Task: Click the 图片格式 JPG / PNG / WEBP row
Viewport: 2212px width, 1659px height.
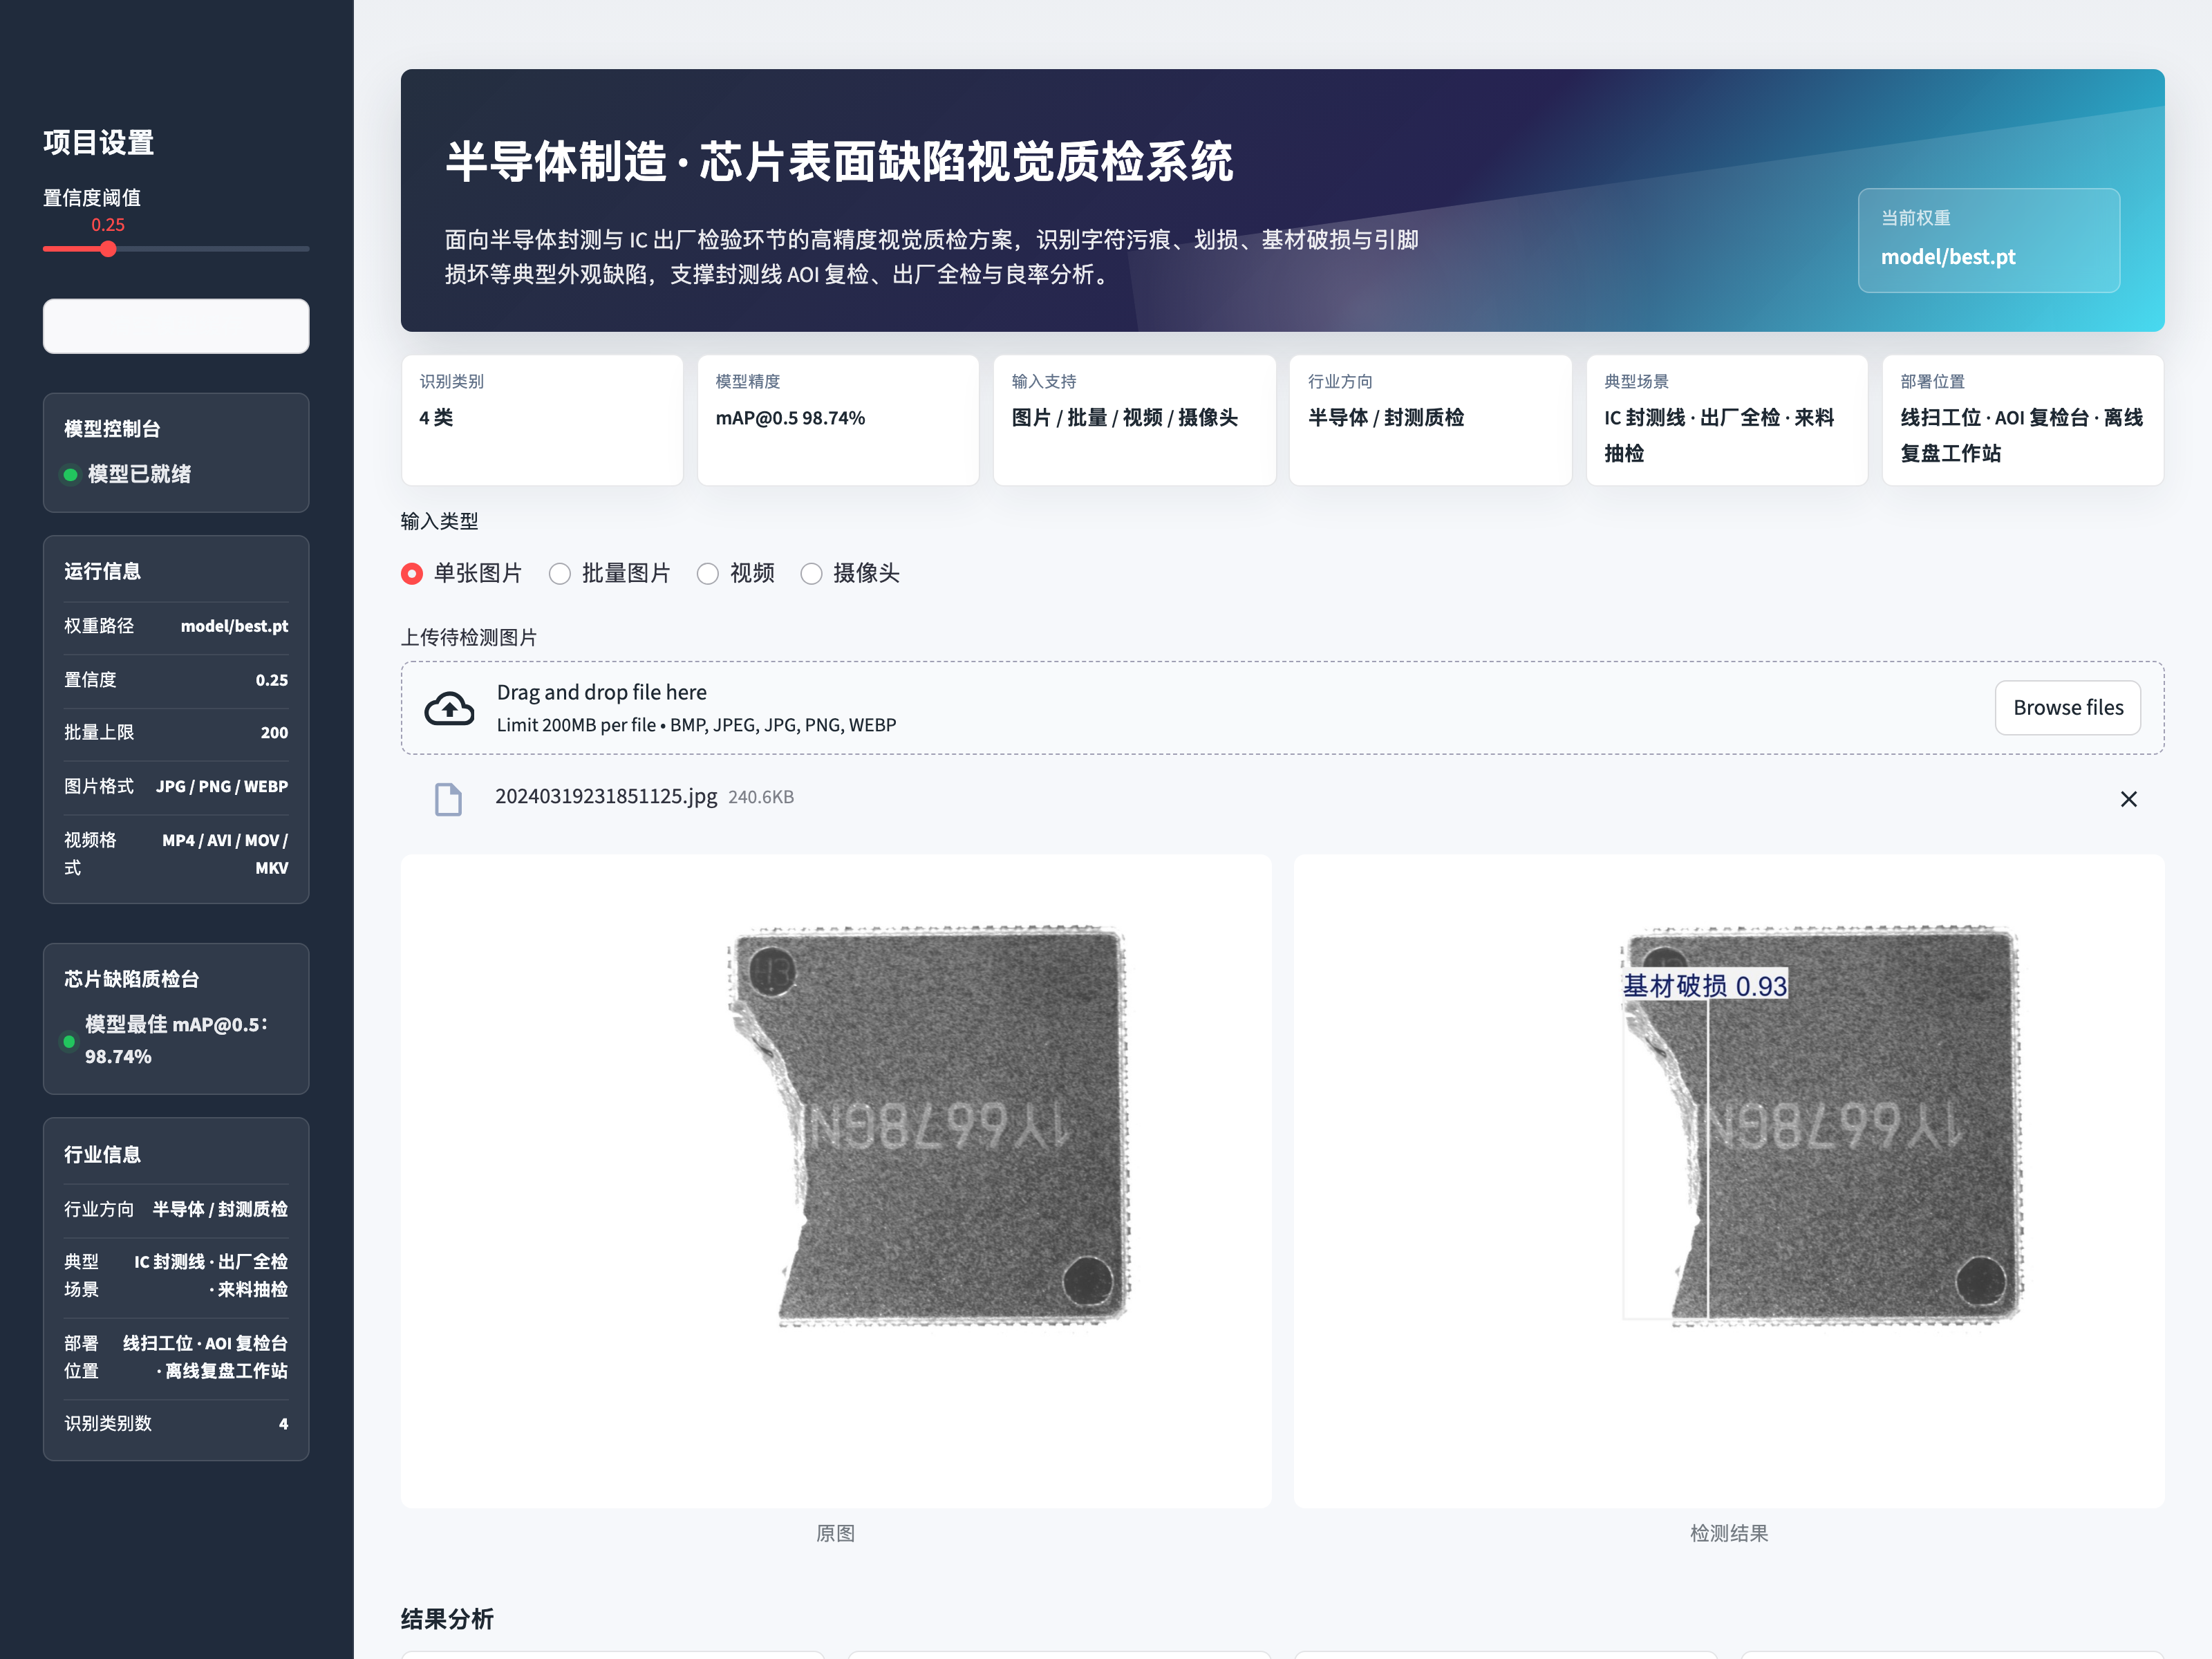Action: click(x=176, y=787)
